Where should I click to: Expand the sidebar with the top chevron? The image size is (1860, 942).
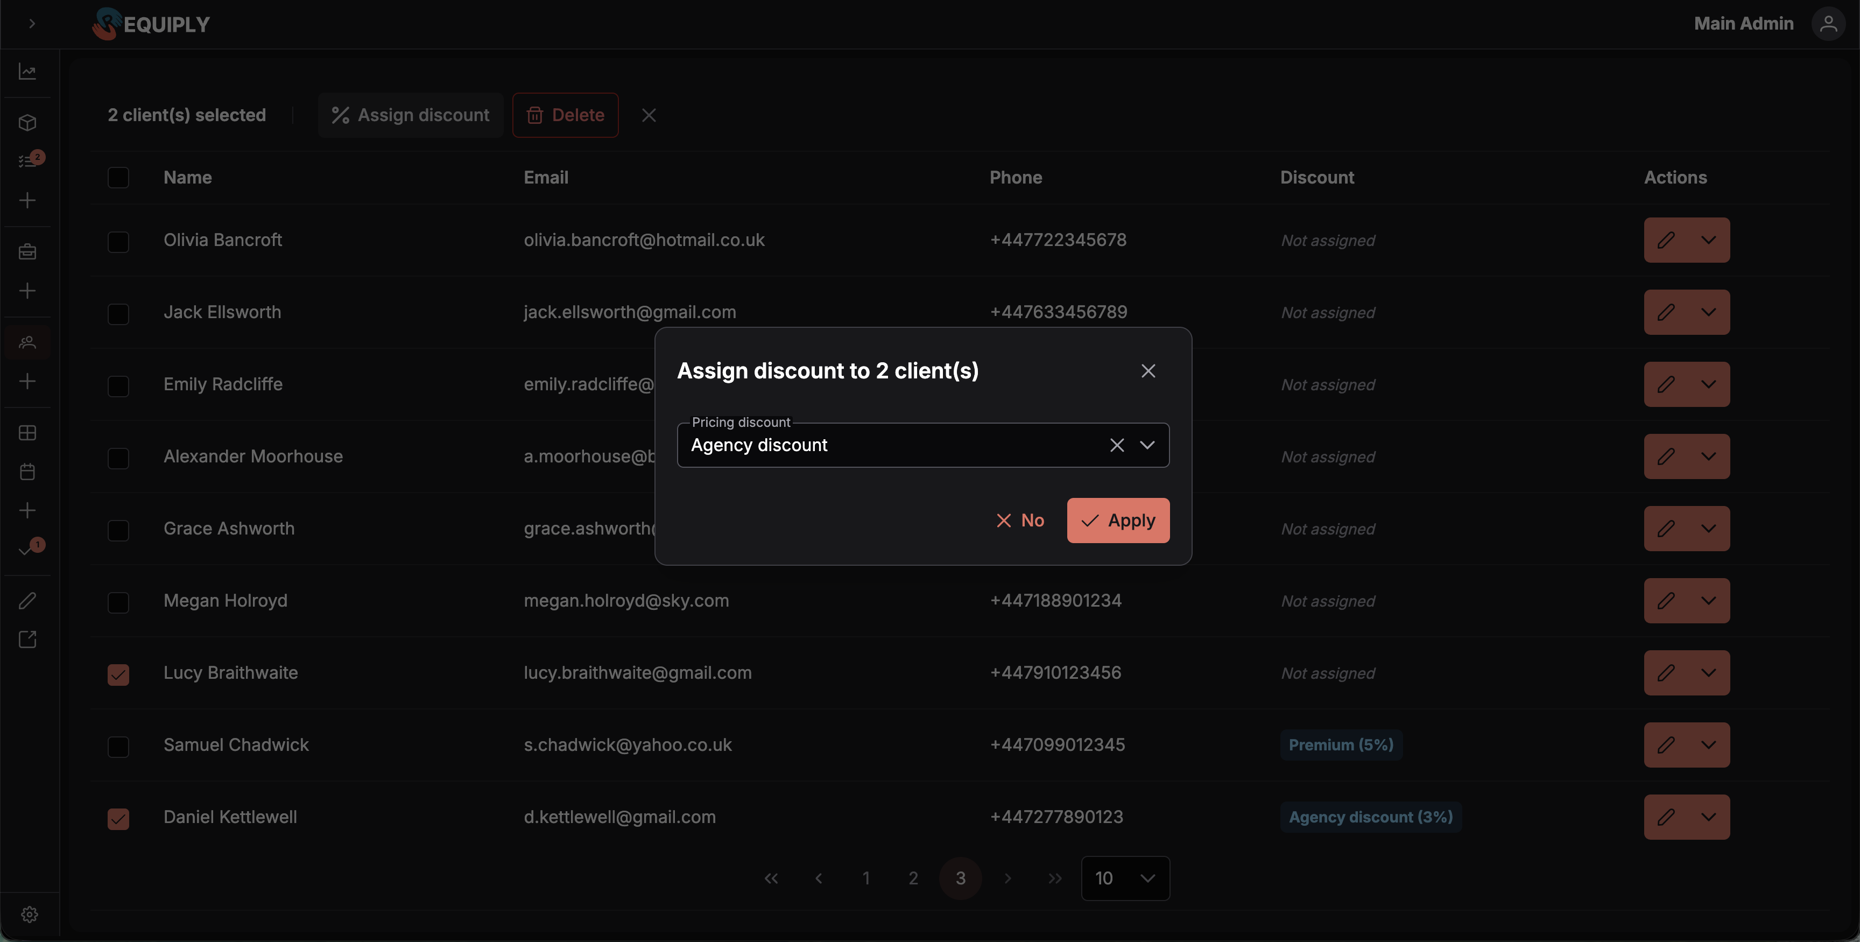pos(31,24)
